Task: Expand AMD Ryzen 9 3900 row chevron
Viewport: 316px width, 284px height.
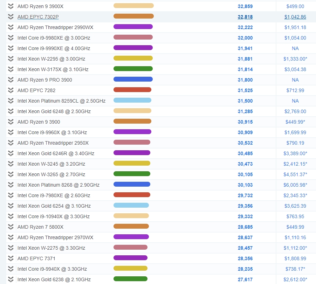Action: [x=11, y=122]
